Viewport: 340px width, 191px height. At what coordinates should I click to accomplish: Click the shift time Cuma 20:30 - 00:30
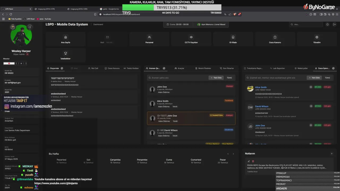(177, 24)
